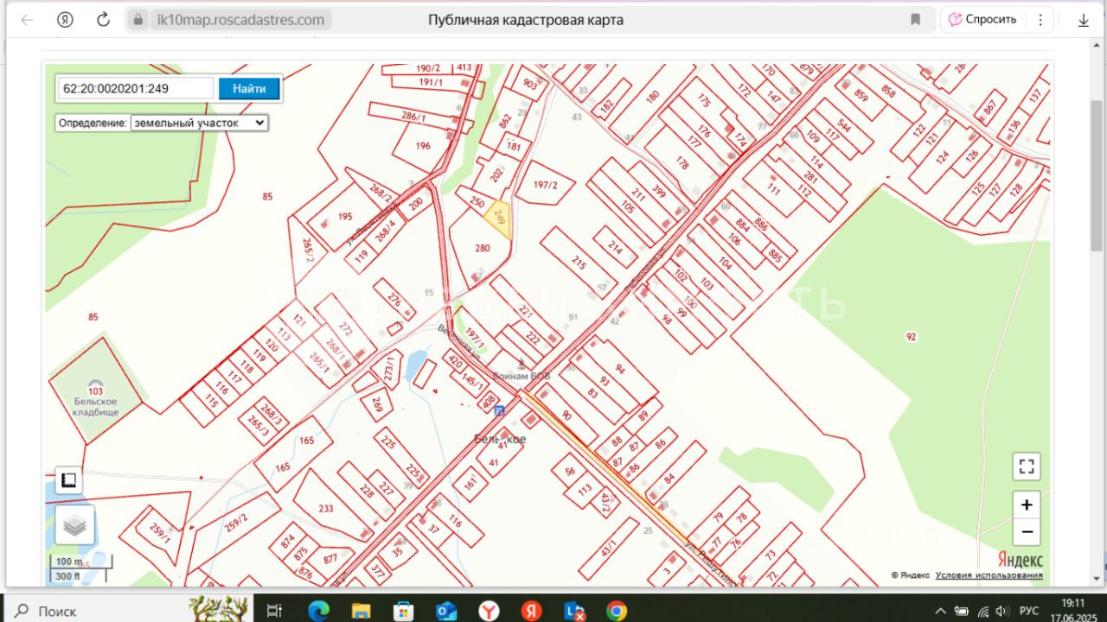1107x622 pixels.
Task: Open Google Chrome from the taskbar
Action: (617, 611)
